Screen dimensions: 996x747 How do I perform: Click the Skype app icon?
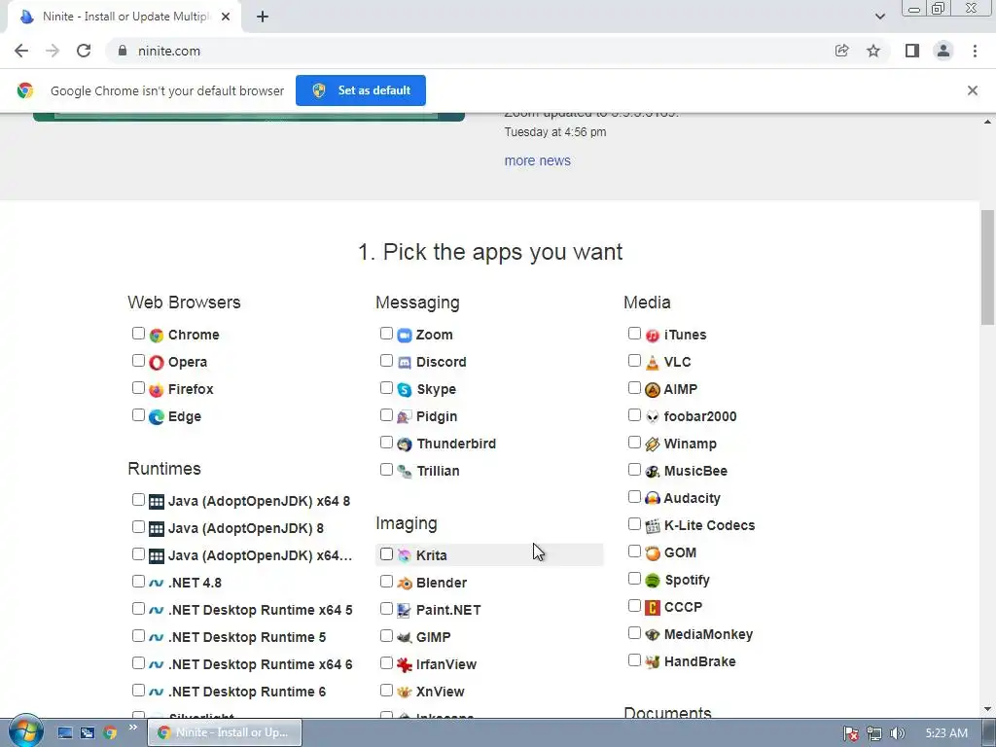coord(404,389)
